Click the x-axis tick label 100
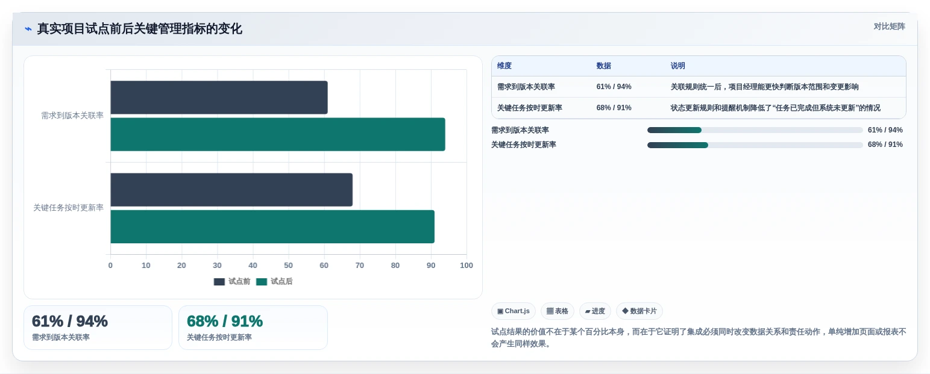 tap(467, 266)
